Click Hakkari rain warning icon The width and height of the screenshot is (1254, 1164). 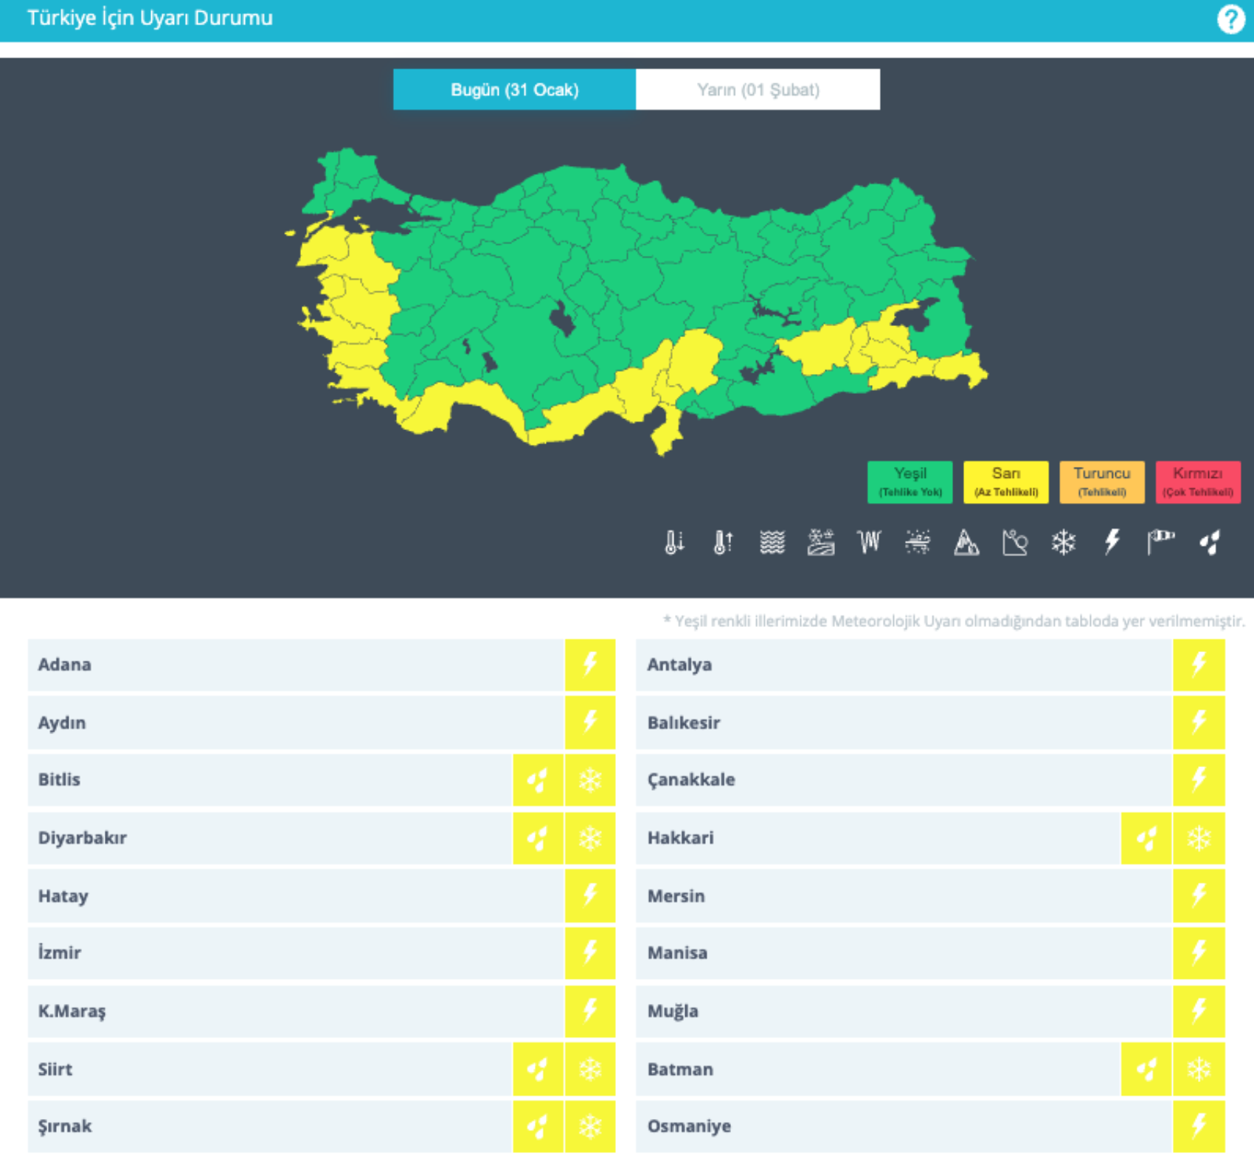tap(1146, 838)
